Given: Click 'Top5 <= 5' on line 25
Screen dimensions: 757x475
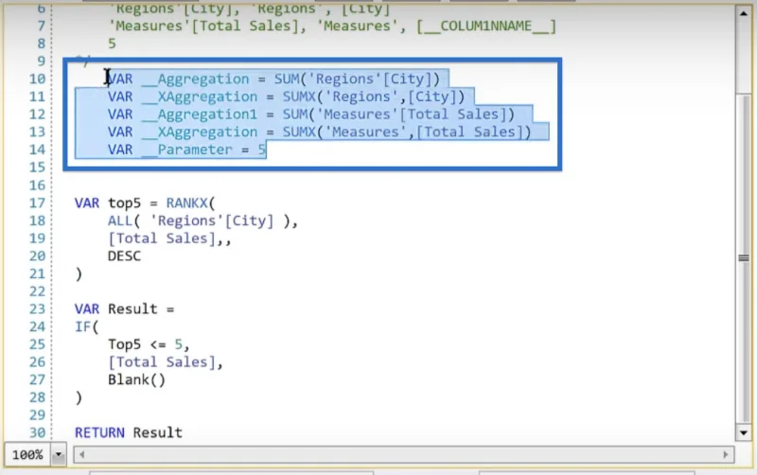Looking at the screenshot, I should [145, 344].
